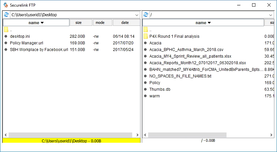
Task: Expand the remote path dropdown
Action: click(x=272, y=15)
